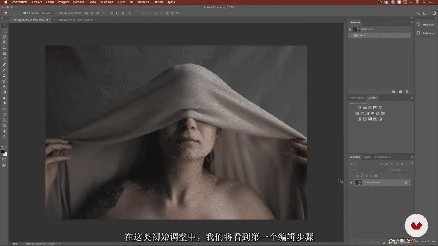Screen dimensions: 438x246
Task: Create snapshot in the Histórico panel
Action: point(400,91)
